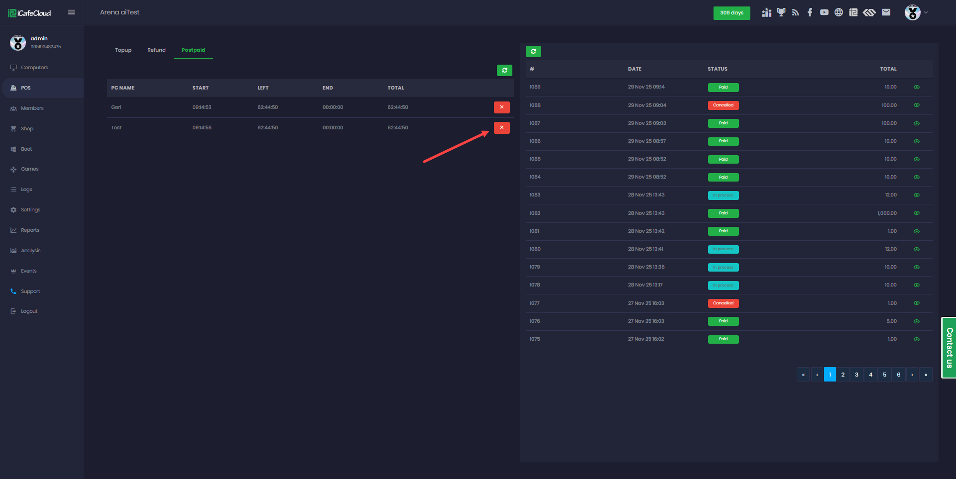Refresh the postpaid PC list
This screenshot has width=956, height=479.
pyautogui.click(x=504, y=70)
